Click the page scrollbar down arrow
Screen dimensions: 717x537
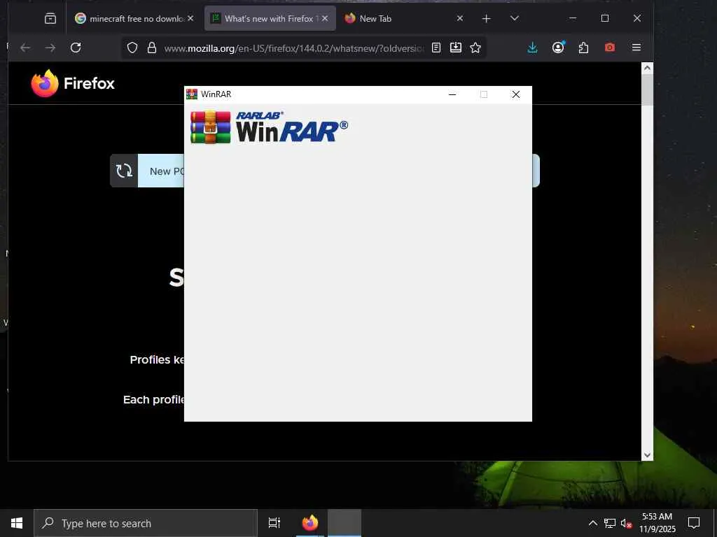[x=647, y=454]
